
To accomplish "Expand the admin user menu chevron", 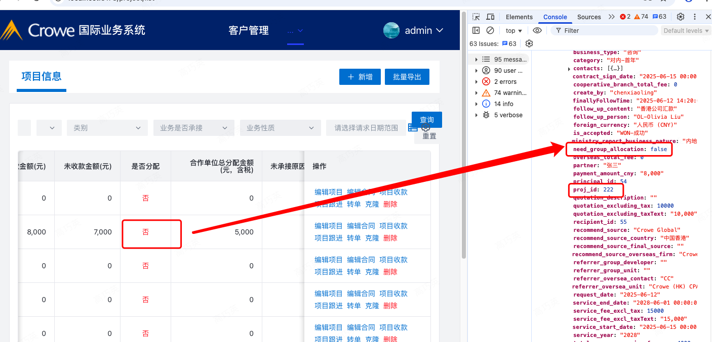I will point(440,30).
